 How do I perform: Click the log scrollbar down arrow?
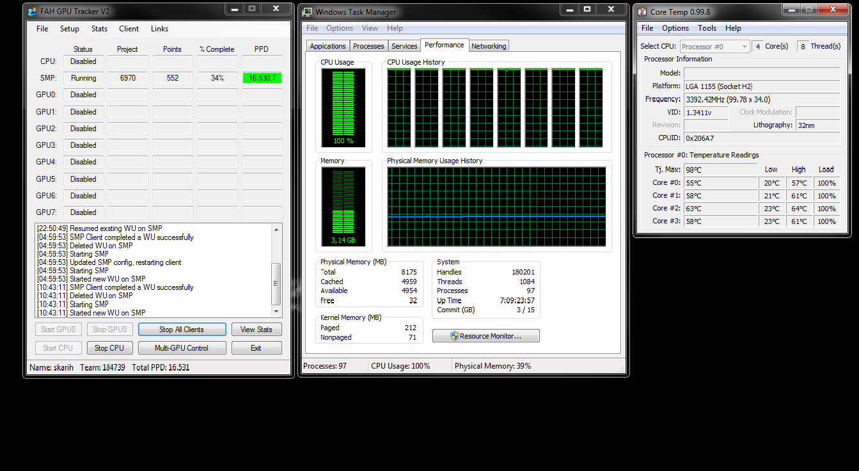tap(276, 312)
